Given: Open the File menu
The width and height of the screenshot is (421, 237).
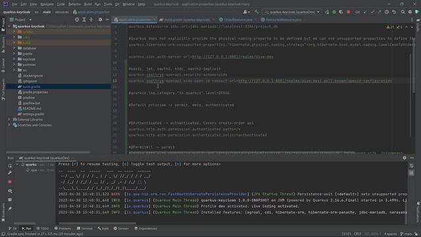Looking at the screenshot, I should pos(14,5).
